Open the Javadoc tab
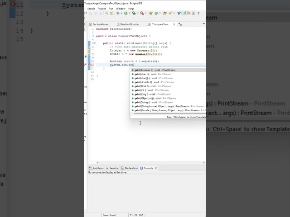The width and height of the screenshot is (290, 217). pyautogui.click(x=112, y=168)
